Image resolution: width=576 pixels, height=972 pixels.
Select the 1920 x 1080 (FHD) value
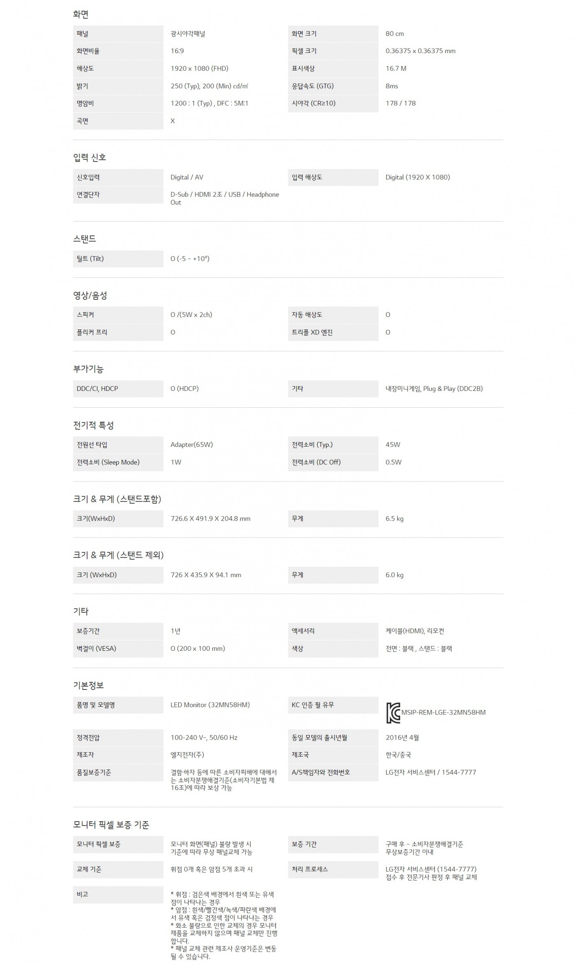click(x=199, y=68)
